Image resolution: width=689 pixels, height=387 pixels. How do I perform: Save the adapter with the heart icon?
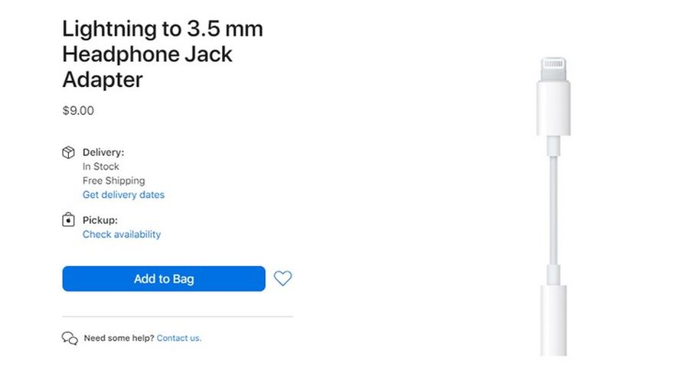(x=282, y=278)
